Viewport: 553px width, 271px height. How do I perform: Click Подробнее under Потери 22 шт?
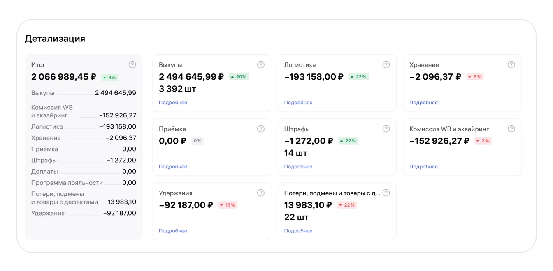tap(298, 231)
